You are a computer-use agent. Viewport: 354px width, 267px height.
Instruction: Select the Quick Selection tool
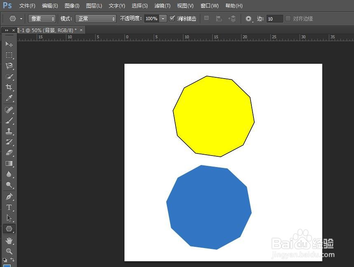[9, 77]
